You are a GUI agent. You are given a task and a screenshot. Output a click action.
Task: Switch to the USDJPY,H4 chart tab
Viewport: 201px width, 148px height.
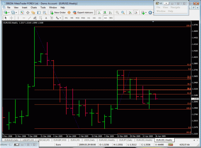[x=28, y=140]
